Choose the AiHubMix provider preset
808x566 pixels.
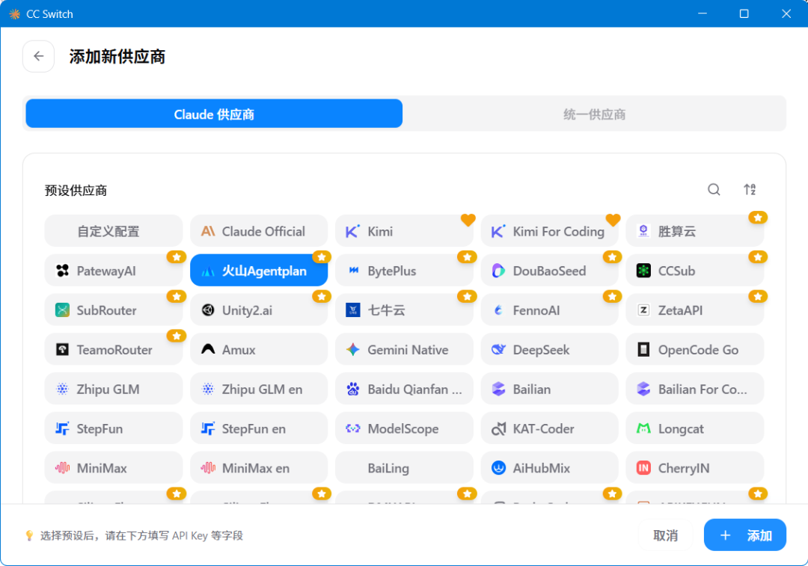(x=549, y=467)
